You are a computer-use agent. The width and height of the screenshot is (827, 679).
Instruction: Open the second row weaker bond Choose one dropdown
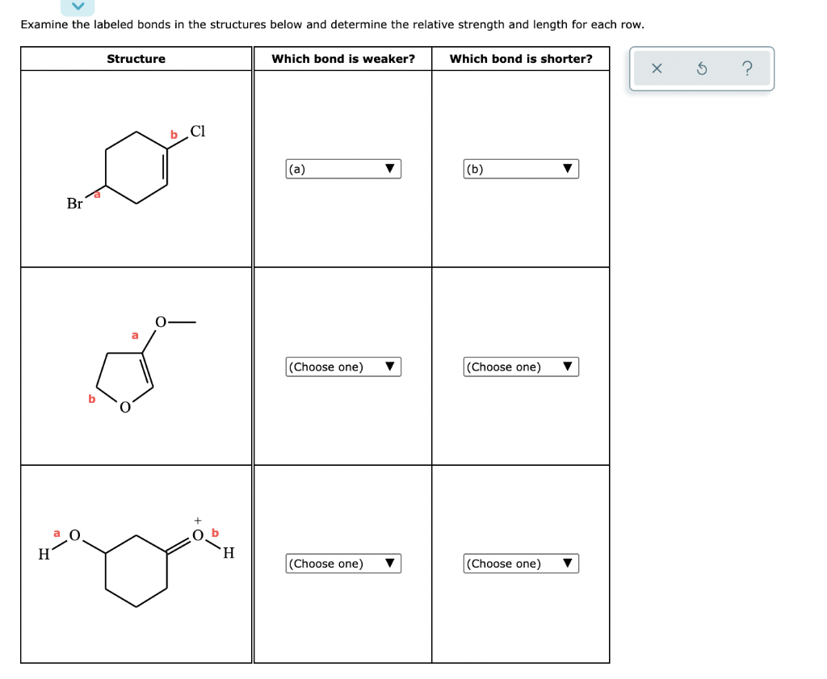point(342,367)
